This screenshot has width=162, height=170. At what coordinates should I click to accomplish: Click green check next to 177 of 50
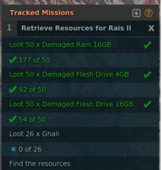(x=13, y=60)
